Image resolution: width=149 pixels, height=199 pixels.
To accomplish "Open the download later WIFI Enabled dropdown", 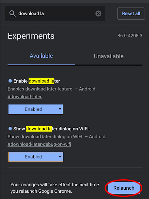I will (x=35, y=157).
